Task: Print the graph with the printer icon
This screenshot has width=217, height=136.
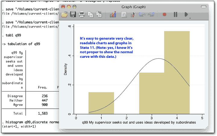Action: point(82,14)
